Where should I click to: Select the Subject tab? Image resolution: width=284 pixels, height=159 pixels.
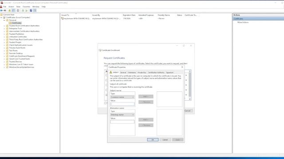tap(114, 72)
